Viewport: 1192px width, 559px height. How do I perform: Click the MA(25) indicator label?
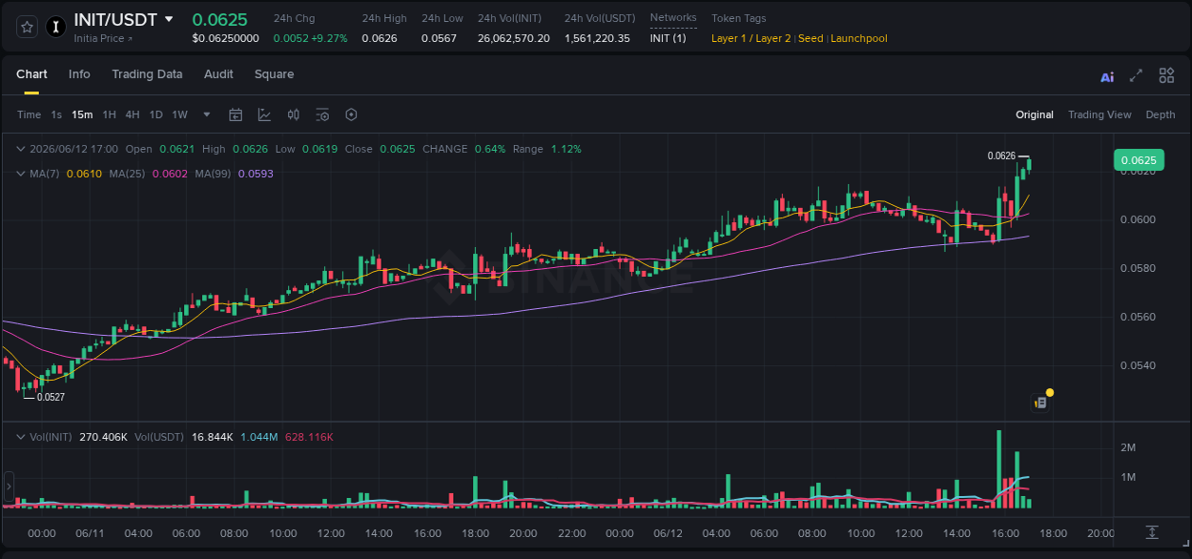click(x=127, y=174)
